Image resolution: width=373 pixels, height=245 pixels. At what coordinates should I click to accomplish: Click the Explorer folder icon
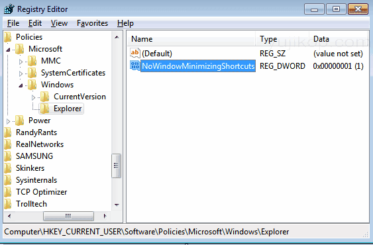pyautogui.click(x=45, y=109)
